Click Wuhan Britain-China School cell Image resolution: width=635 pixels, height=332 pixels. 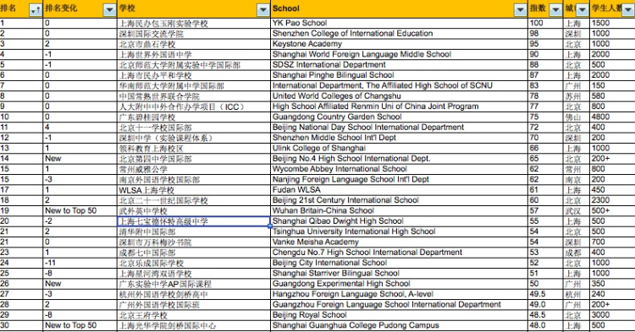pyautogui.click(x=400, y=211)
